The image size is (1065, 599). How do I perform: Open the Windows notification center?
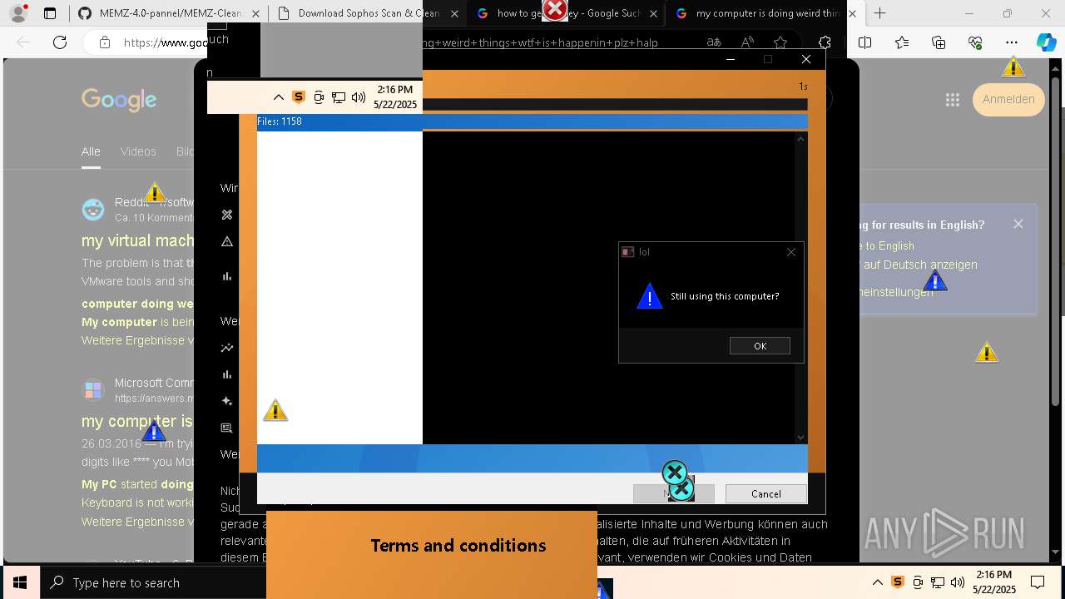tap(1038, 582)
